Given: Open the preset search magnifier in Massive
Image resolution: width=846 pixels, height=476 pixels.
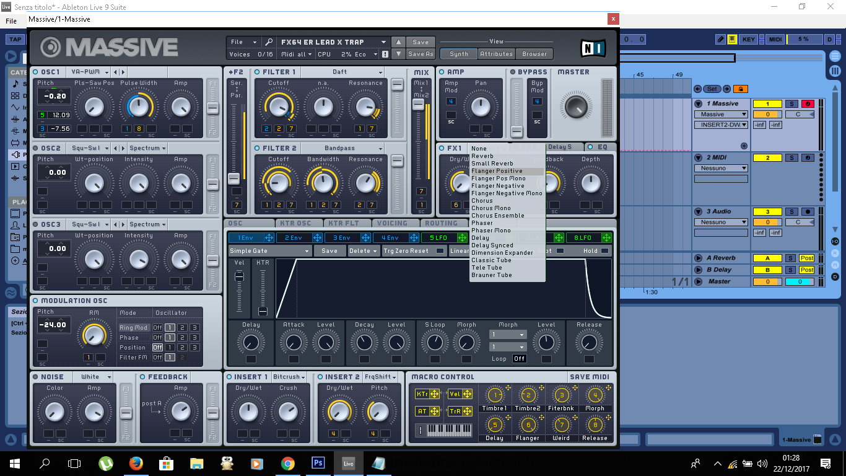Looking at the screenshot, I should [268, 42].
